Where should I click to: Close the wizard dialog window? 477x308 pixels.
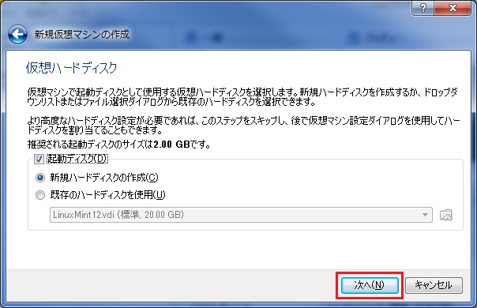click(453, 8)
